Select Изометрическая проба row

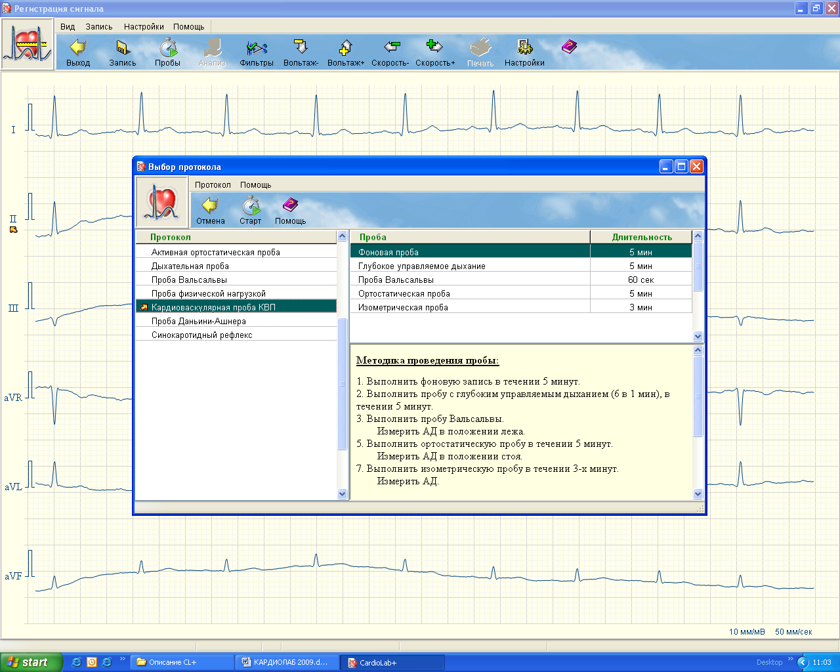point(403,308)
